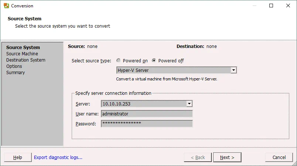Screen dimensions: 297x166
Task: Select the Powered on radio button
Action: 119,61
